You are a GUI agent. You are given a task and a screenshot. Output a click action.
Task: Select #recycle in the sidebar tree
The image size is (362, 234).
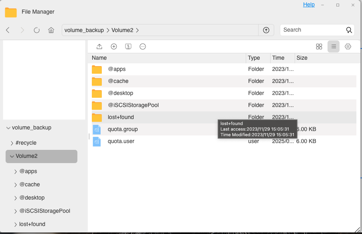click(x=26, y=143)
